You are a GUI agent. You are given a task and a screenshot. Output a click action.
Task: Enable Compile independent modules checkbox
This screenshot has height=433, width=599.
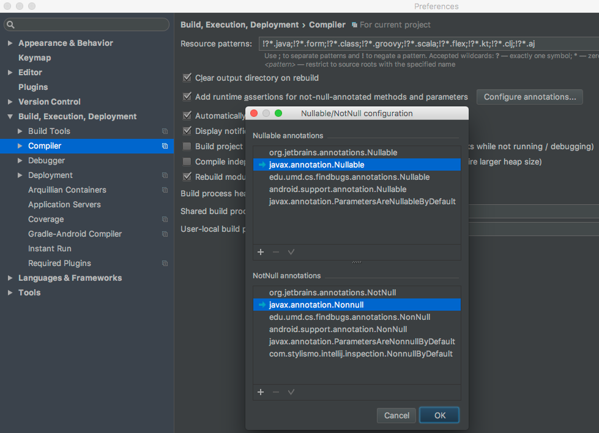tap(187, 161)
